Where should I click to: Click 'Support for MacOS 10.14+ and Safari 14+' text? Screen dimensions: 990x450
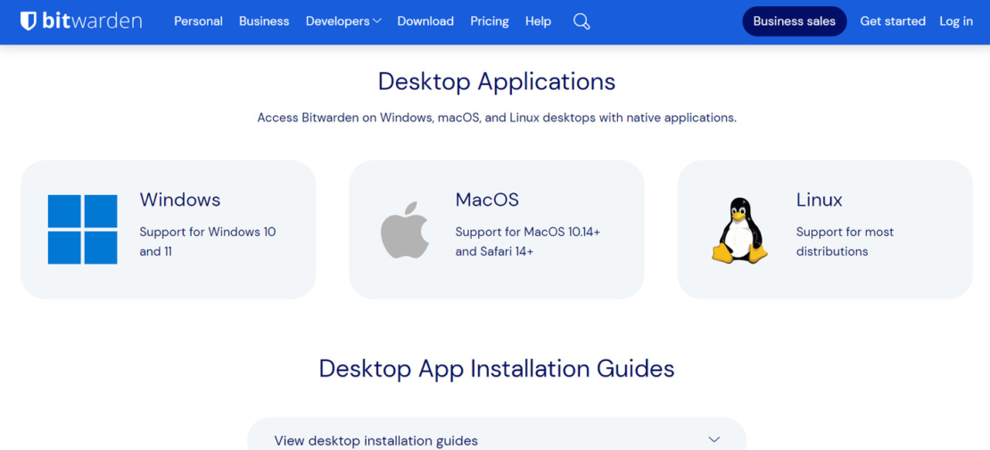click(x=528, y=241)
